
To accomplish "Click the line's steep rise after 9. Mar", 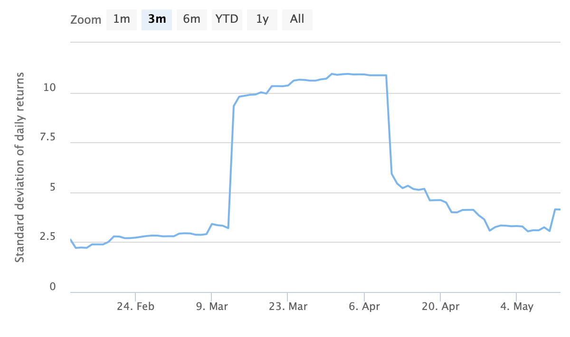I will [x=231, y=166].
